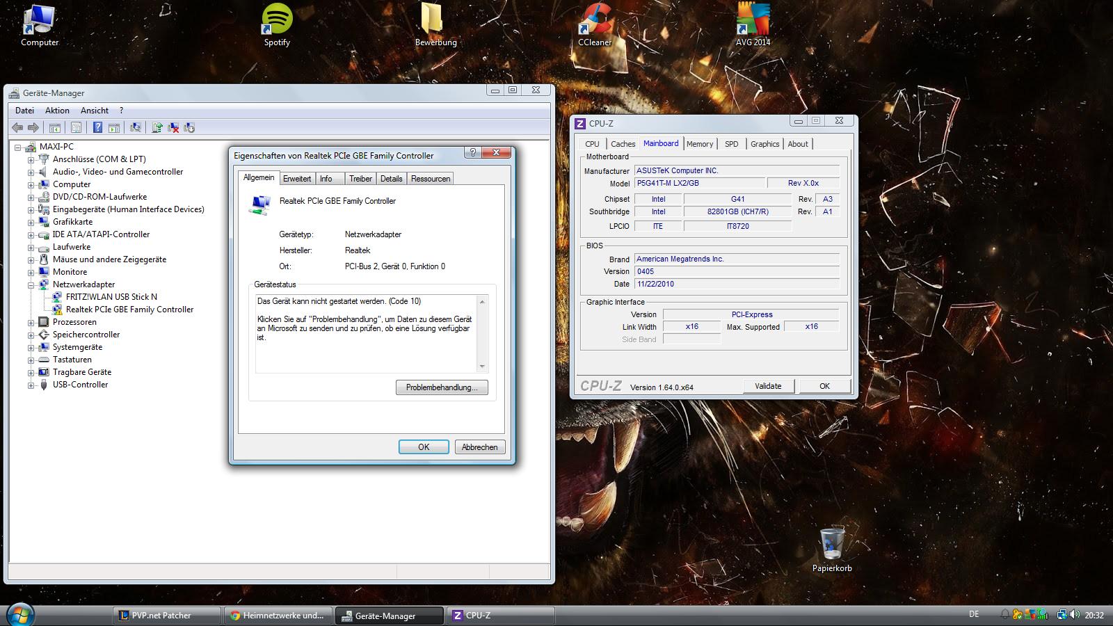1113x626 pixels.
Task: Switch to PVP.net Patcher taskbar button
Action: pos(166,616)
